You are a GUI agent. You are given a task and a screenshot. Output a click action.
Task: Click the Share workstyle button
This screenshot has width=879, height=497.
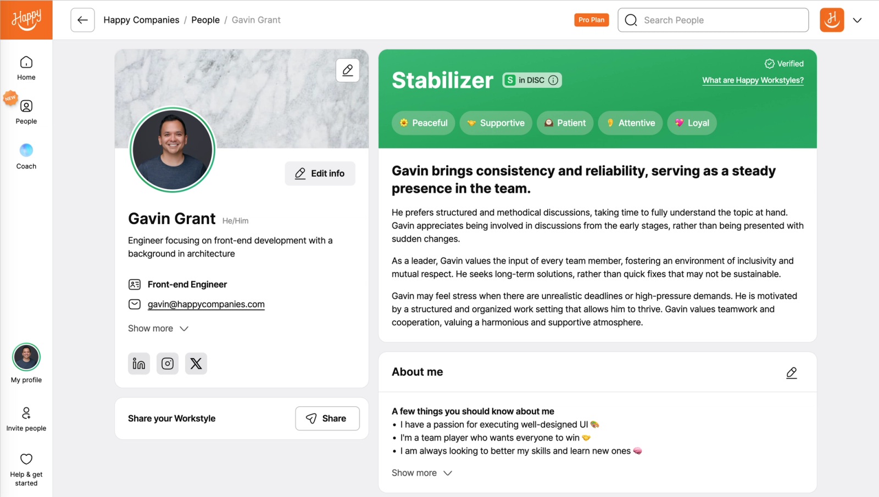click(327, 418)
